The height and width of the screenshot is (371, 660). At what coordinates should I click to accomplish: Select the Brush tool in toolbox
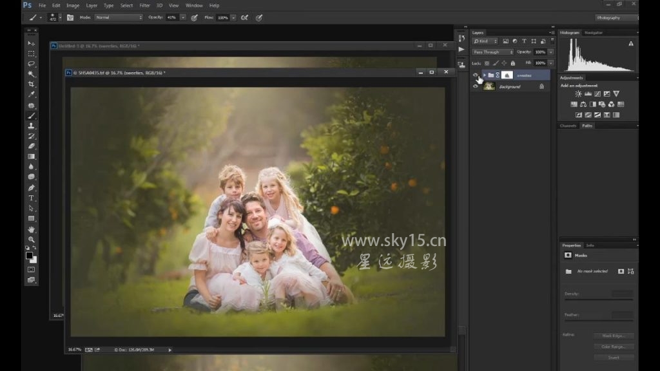[31, 116]
